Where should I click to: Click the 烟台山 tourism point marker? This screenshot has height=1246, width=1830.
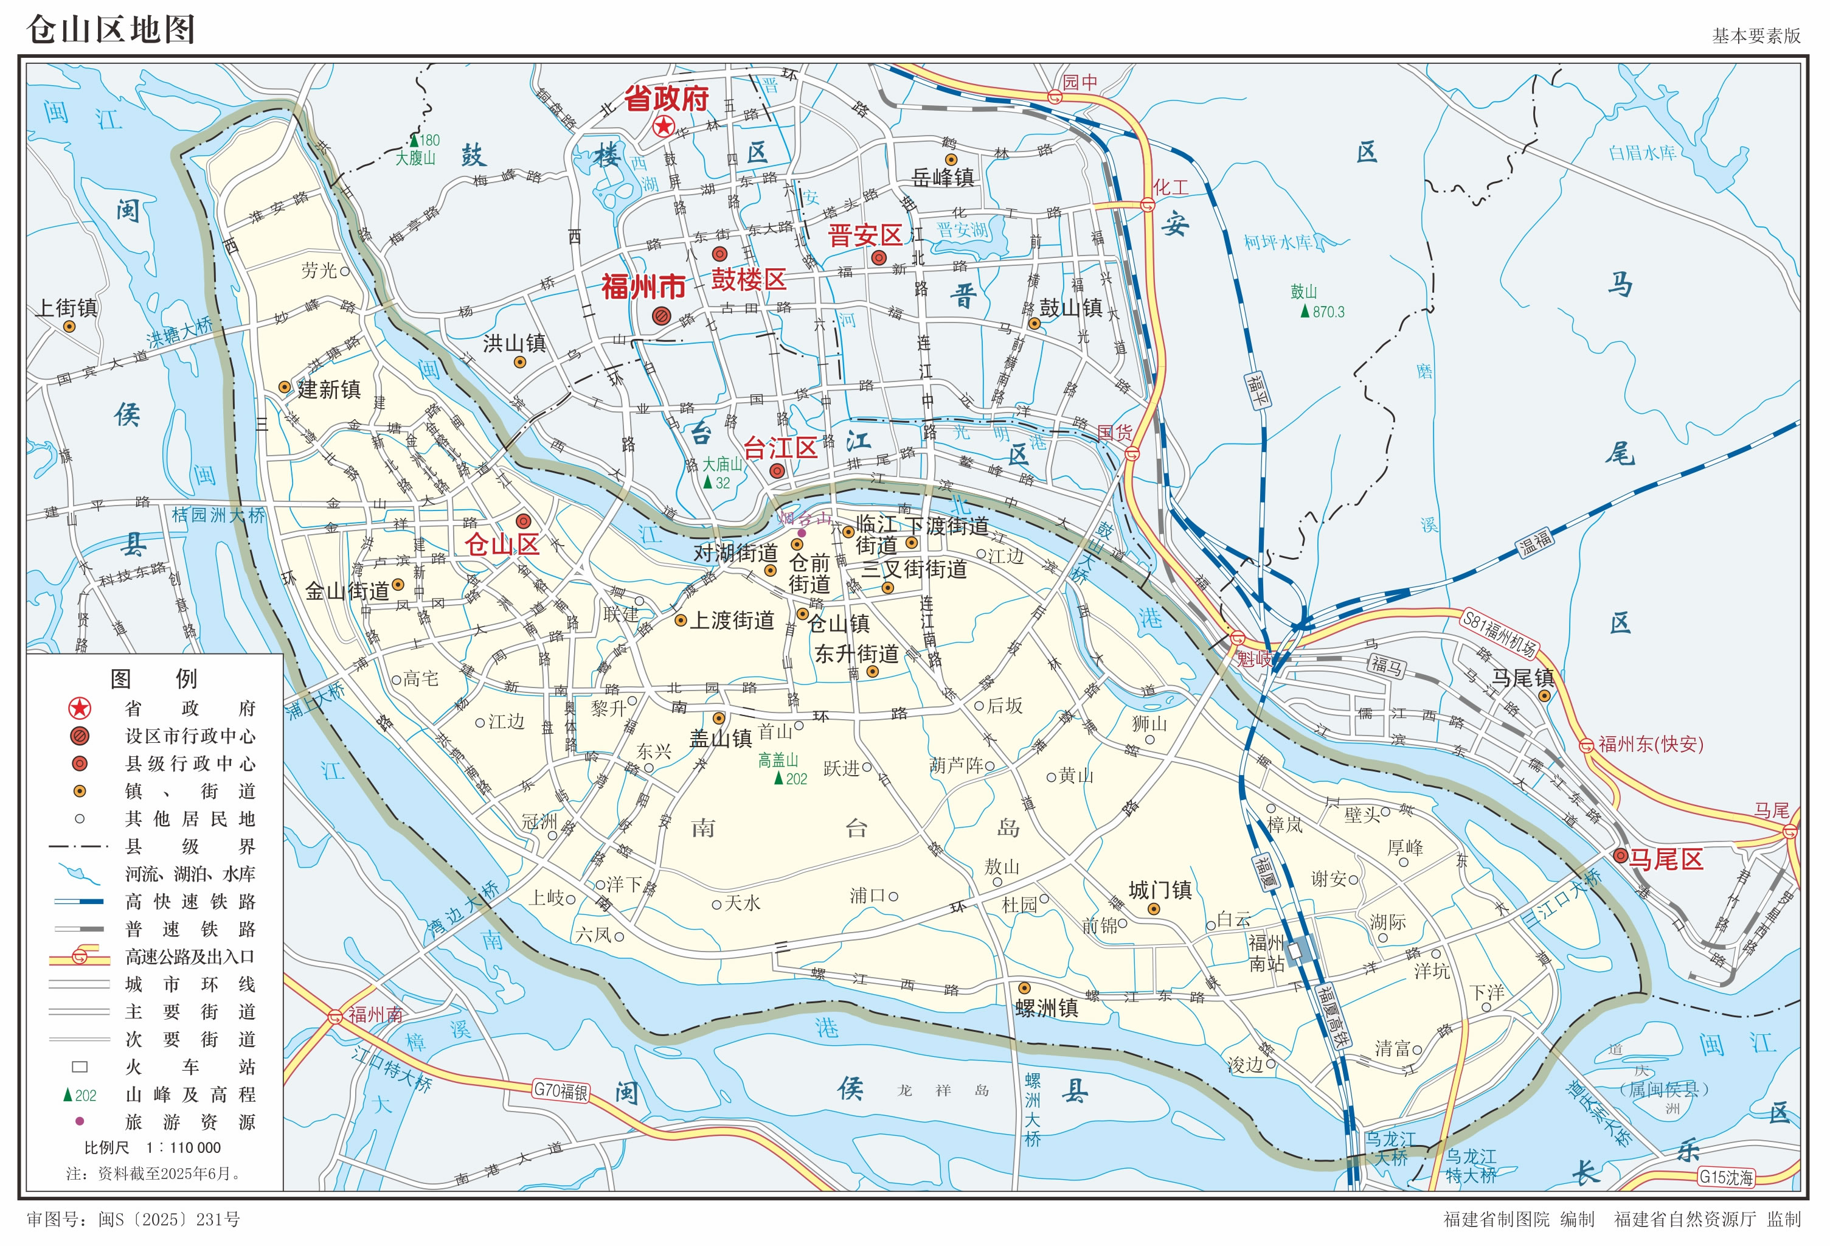click(x=802, y=533)
